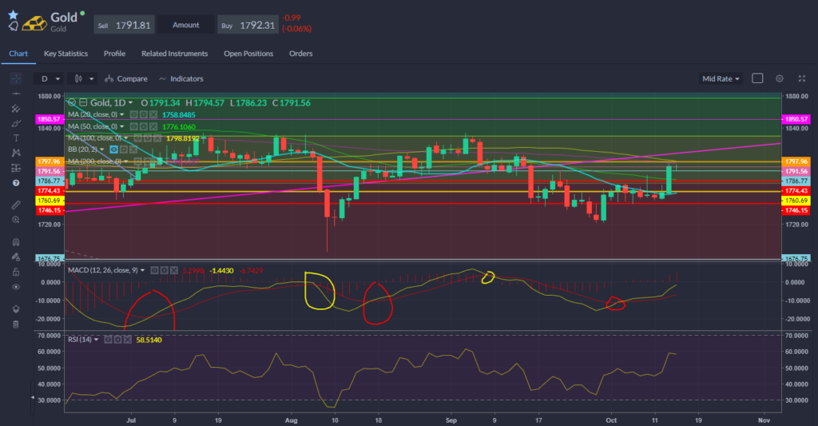Click the Gold bars instrument logo
The height and width of the screenshot is (426, 818).
34,22
